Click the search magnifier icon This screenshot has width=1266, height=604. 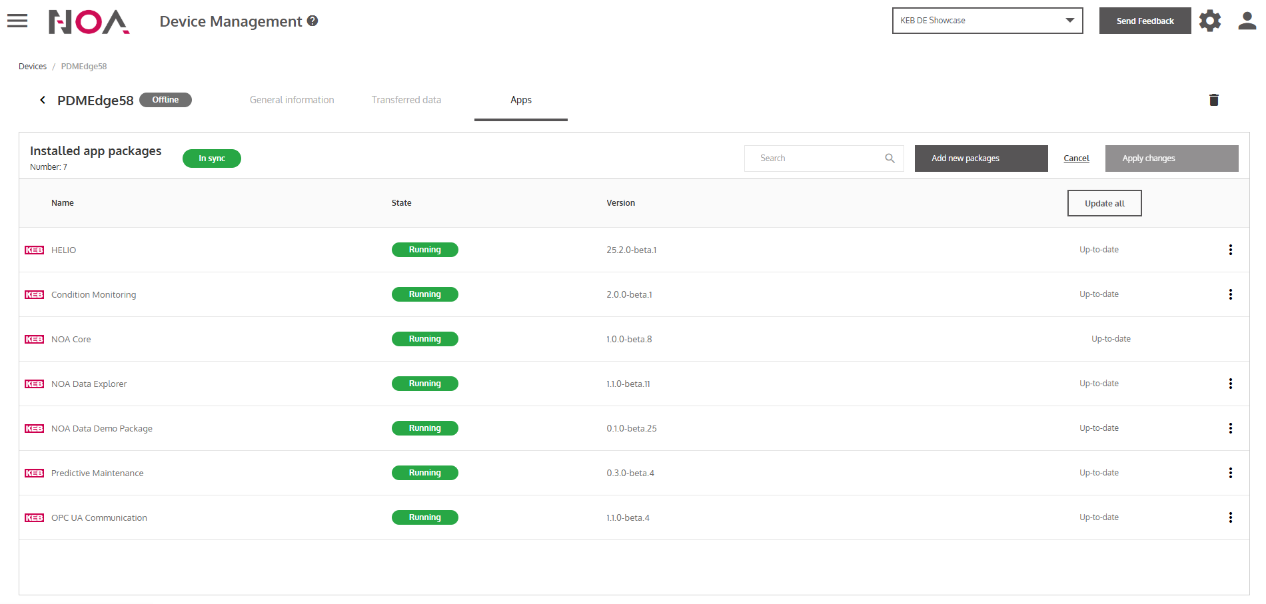click(890, 158)
